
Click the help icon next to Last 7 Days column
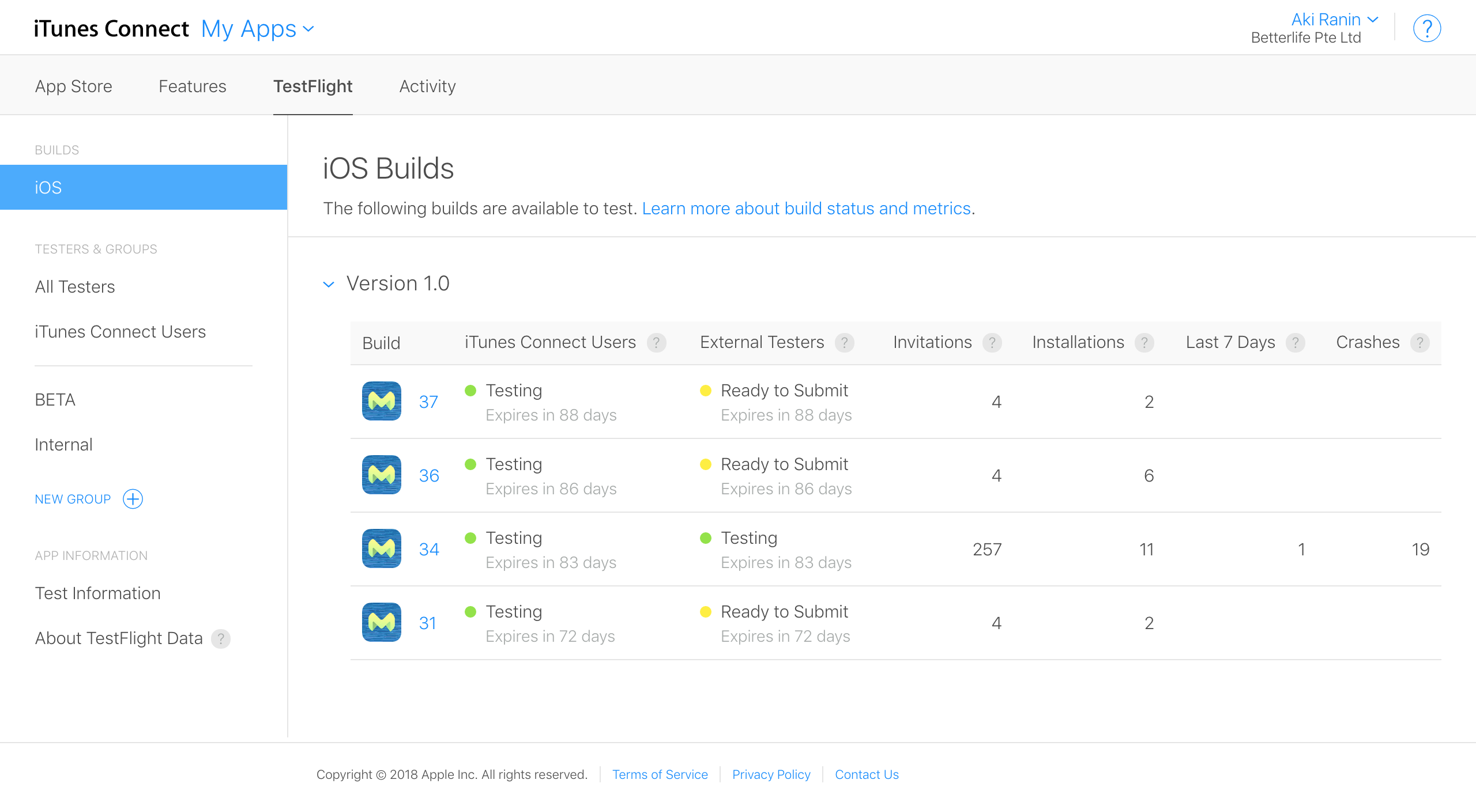pyautogui.click(x=1296, y=343)
